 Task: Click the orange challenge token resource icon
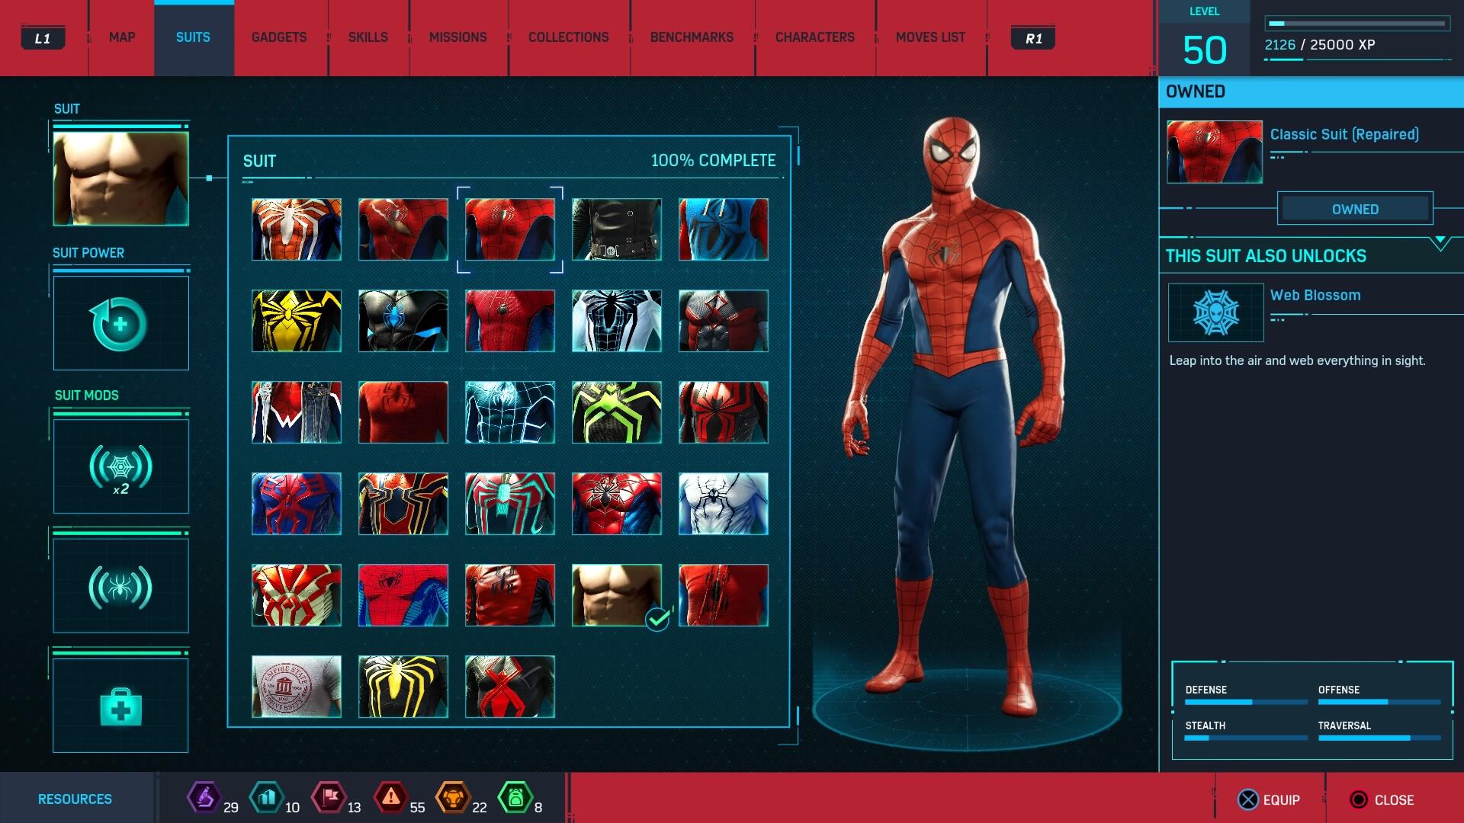pos(452,798)
